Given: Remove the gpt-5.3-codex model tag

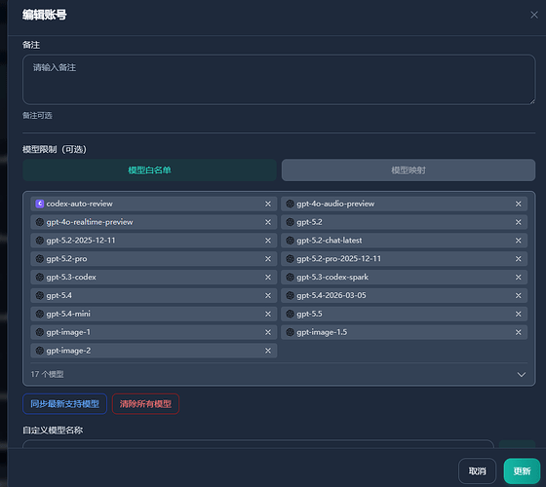Looking at the screenshot, I should pyautogui.click(x=268, y=278).
